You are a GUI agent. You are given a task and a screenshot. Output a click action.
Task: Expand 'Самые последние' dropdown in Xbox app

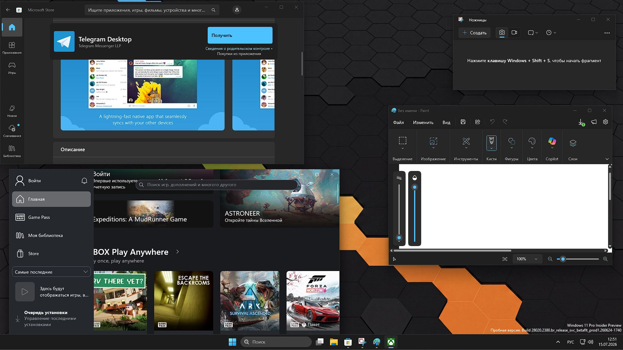[51, 272]
